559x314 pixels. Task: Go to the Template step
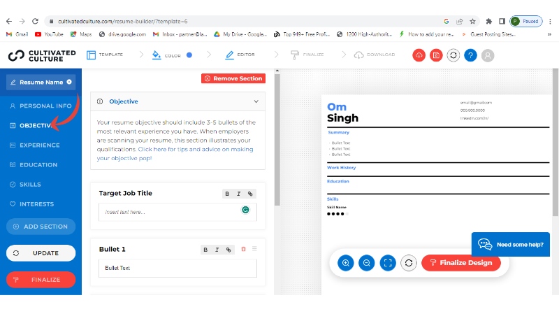105,55
